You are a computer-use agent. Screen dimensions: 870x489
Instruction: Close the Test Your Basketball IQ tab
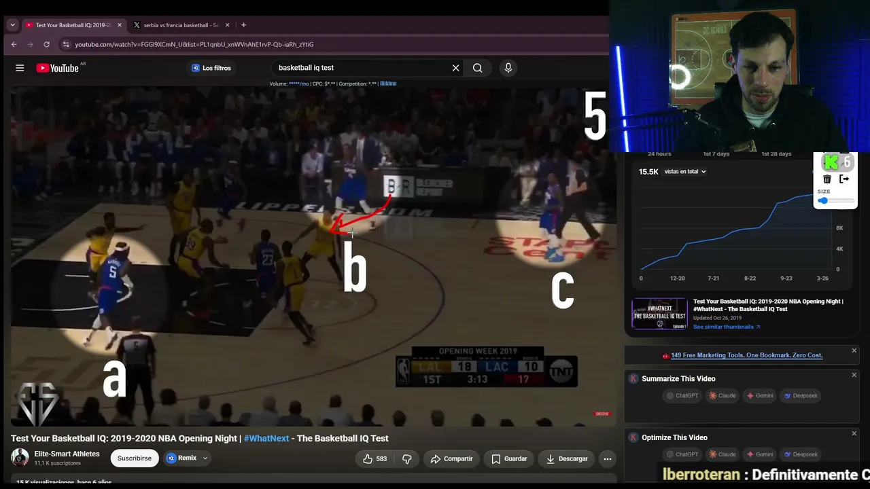(120, 25)
